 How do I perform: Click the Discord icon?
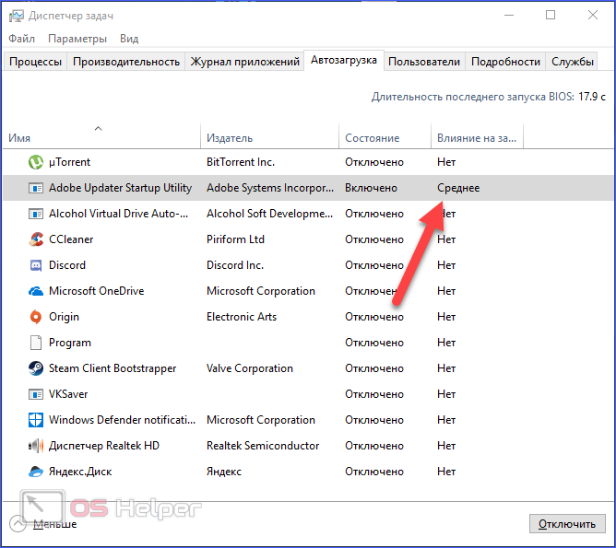36,265
